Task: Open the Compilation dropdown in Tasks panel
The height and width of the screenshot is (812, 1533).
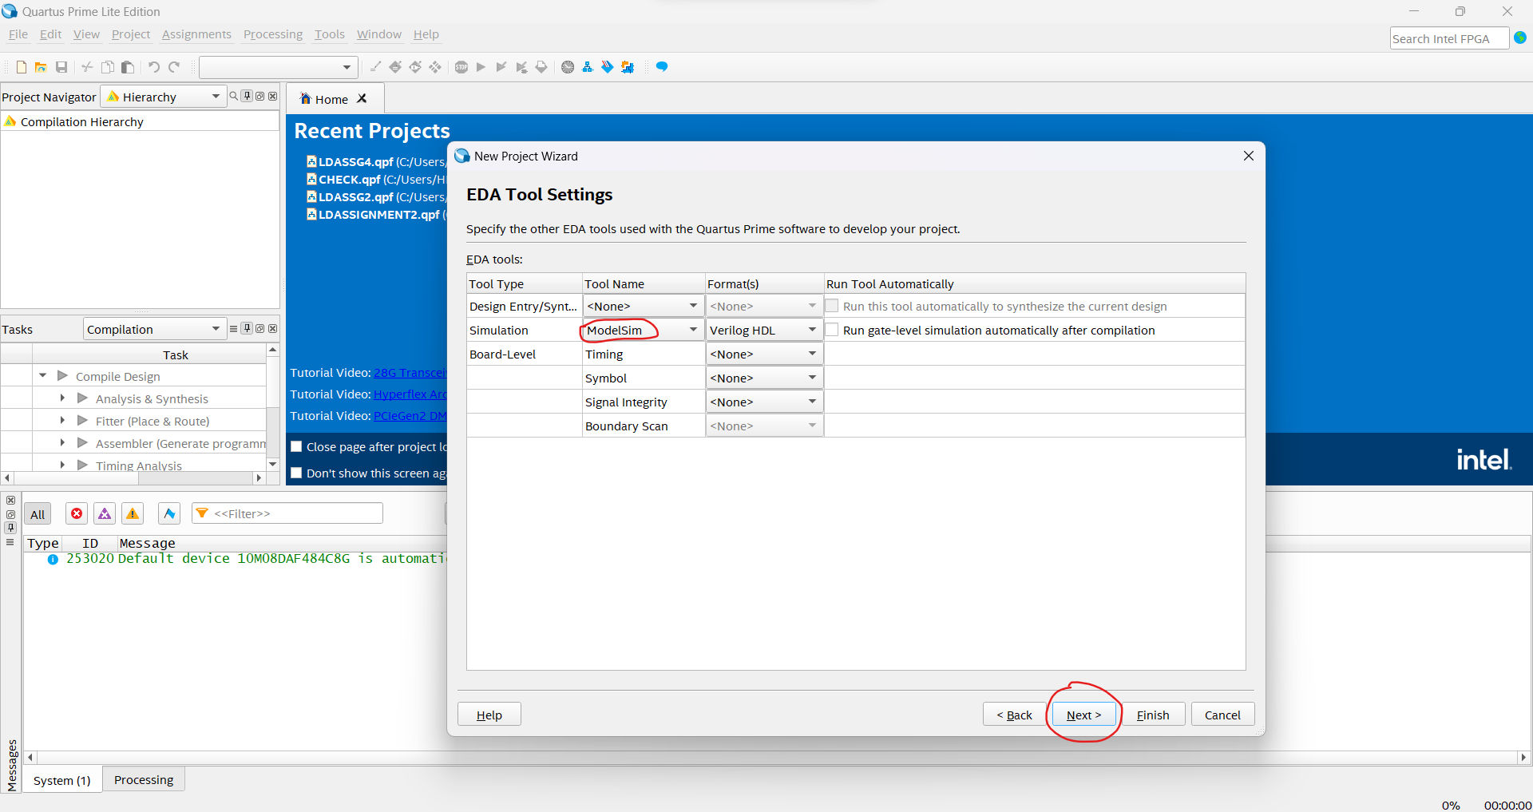Action: click(155, 329)
